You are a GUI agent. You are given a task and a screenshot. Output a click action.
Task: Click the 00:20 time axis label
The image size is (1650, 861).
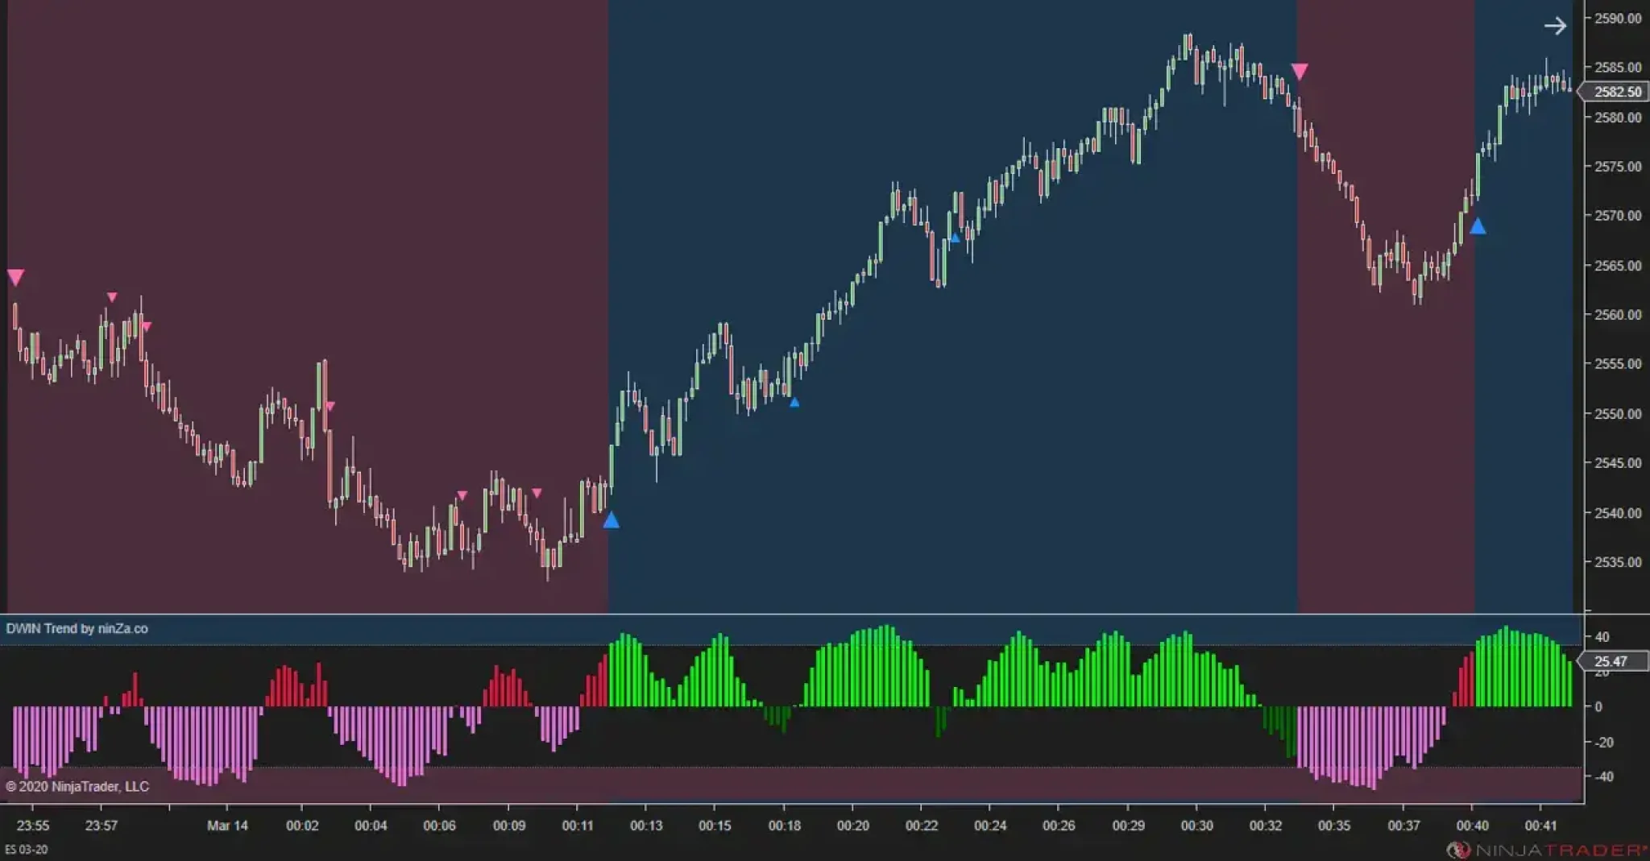tap(852, 826)
